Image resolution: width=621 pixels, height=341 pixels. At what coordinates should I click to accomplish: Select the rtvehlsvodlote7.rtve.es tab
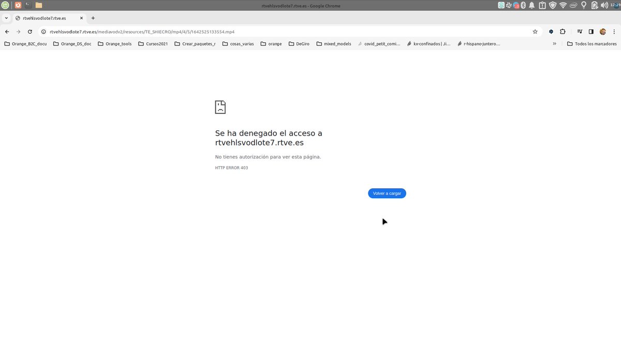tap(49, 18)
